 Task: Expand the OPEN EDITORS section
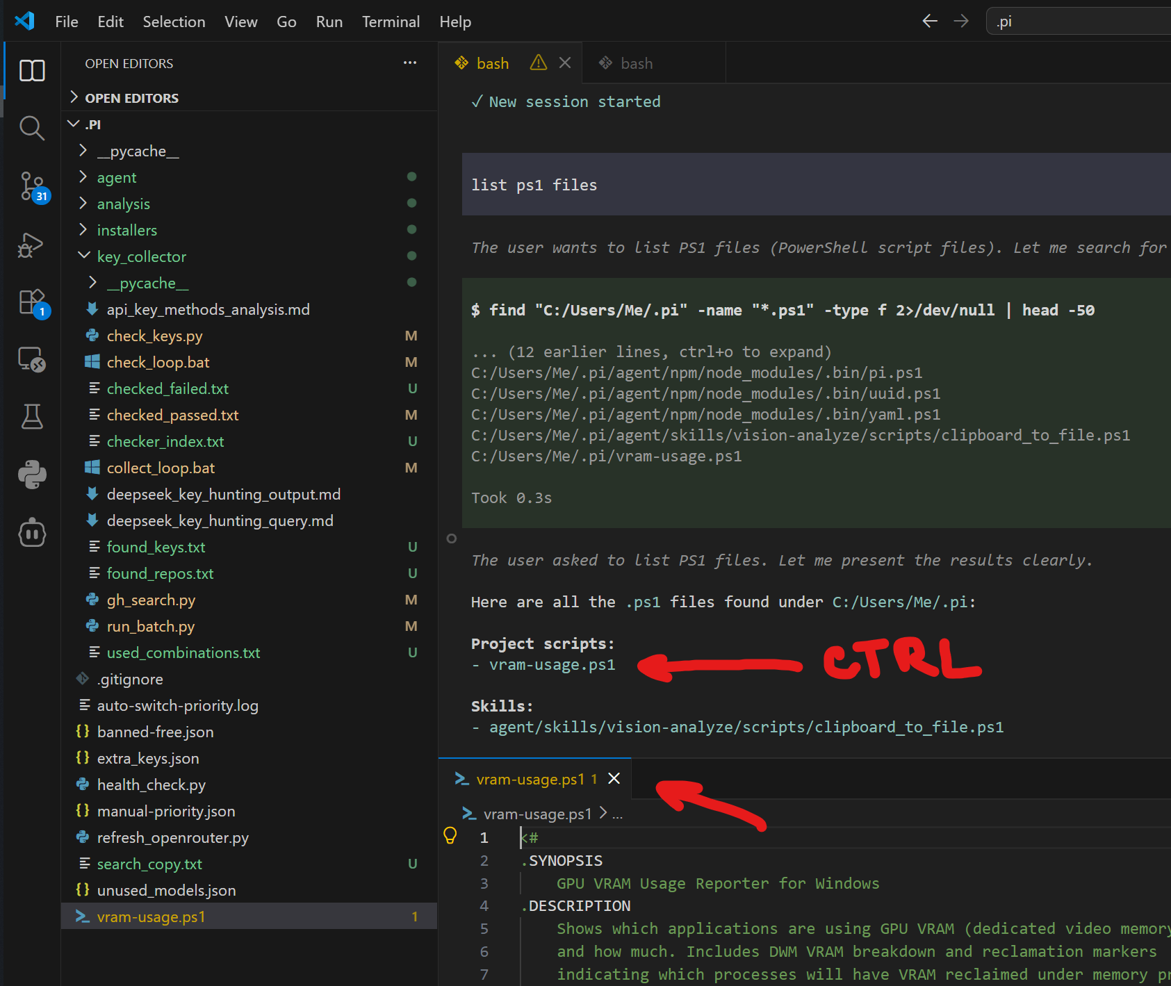click(249, 98)
